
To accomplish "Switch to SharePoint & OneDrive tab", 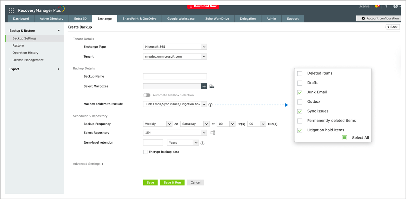I will click(x=139, y=19).
